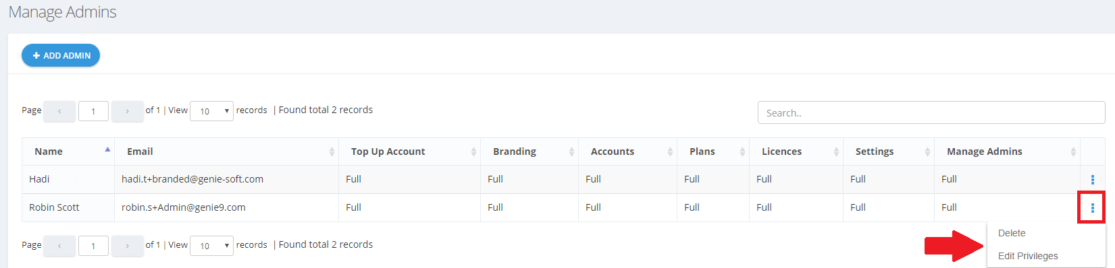
Task: Go to next page in bottom pager
Action: 127,246
